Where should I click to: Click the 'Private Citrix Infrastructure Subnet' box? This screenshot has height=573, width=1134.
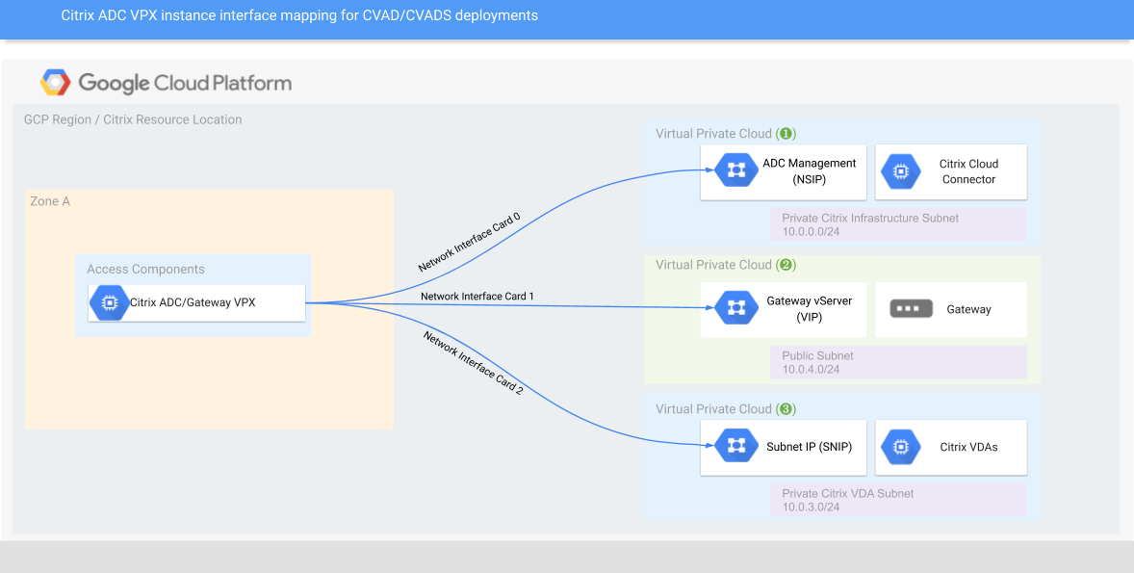coord(897,225)
